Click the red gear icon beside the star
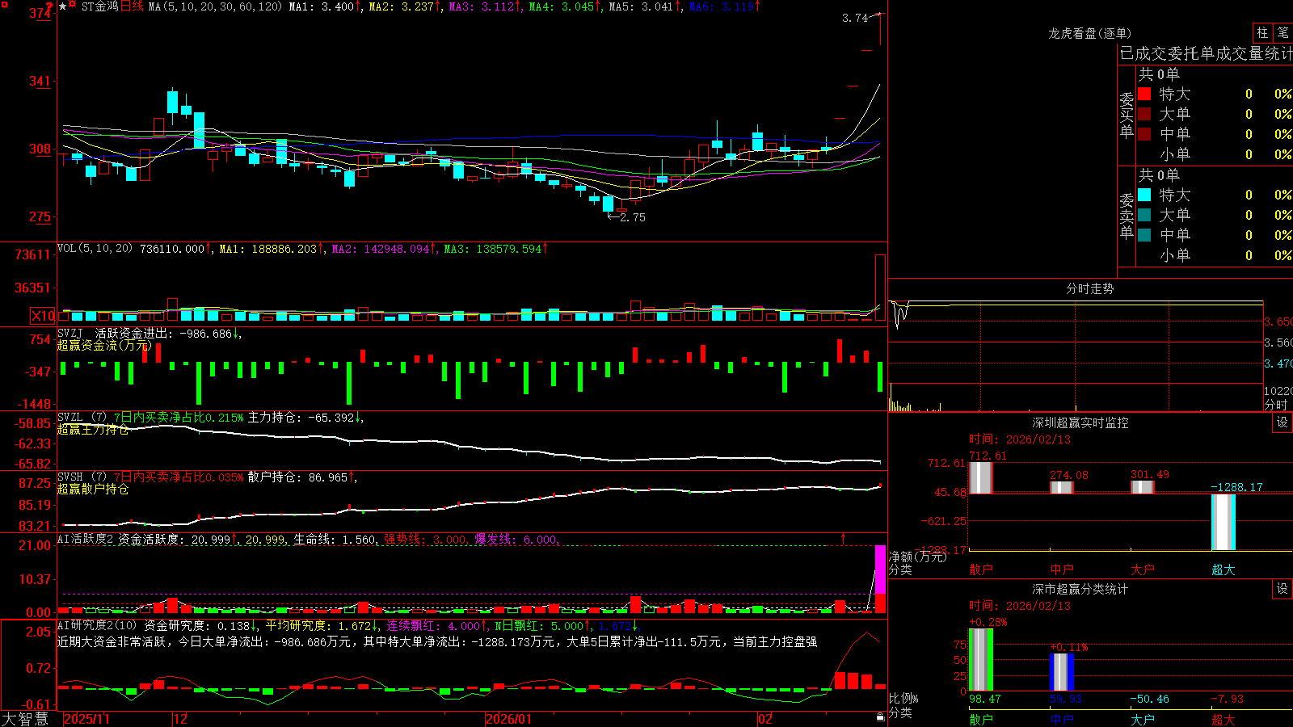This screenshot has height=727, width=1293. [x=73, y=6]
